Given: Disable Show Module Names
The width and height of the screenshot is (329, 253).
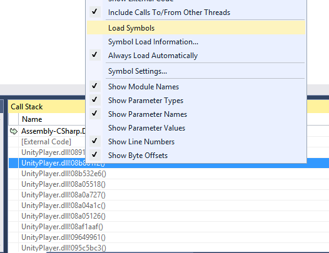Looking at the screenshot, I should [196, 87].
